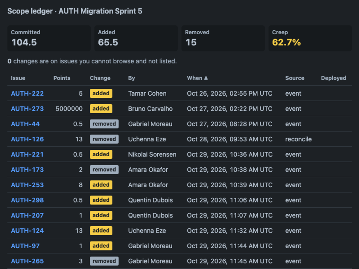Image resolution: width=359 pixels, height=269 pixels.
Task: Click the cannot browse changes notice text
Action: click(x=92, y=61)
